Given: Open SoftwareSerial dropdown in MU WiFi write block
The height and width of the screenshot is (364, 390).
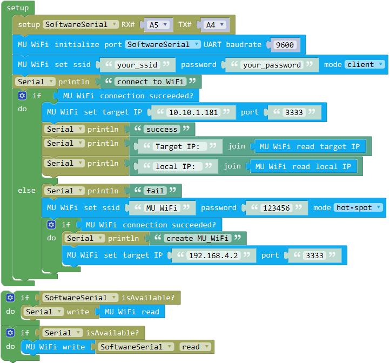Looking at the screenshot, I should (136, 347).
